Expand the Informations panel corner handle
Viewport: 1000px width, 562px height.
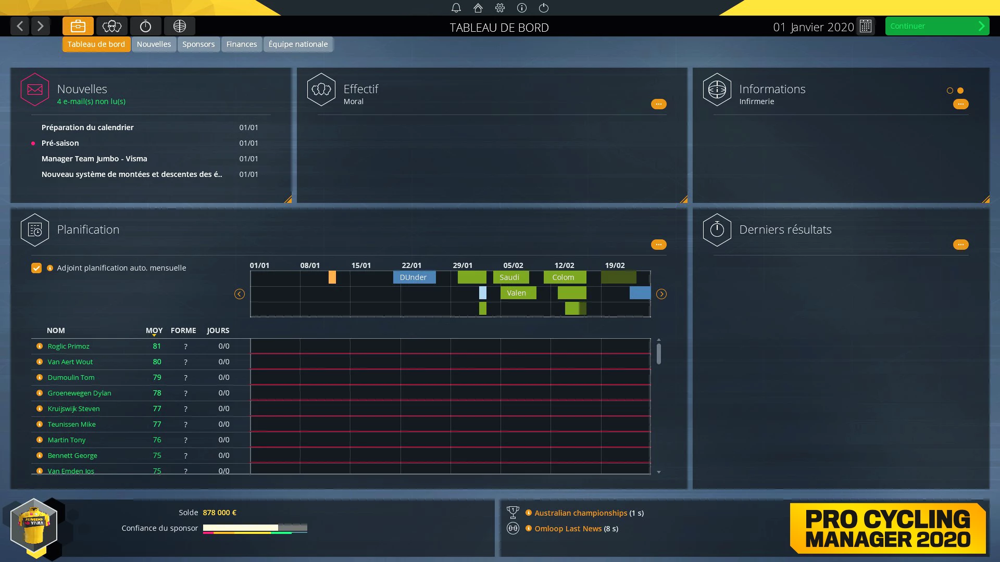[x=986, y=199]
